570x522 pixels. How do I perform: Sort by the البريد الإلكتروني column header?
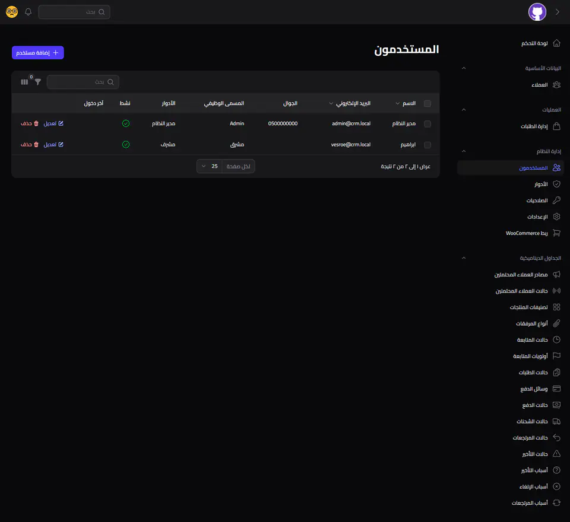click(350, 103)
